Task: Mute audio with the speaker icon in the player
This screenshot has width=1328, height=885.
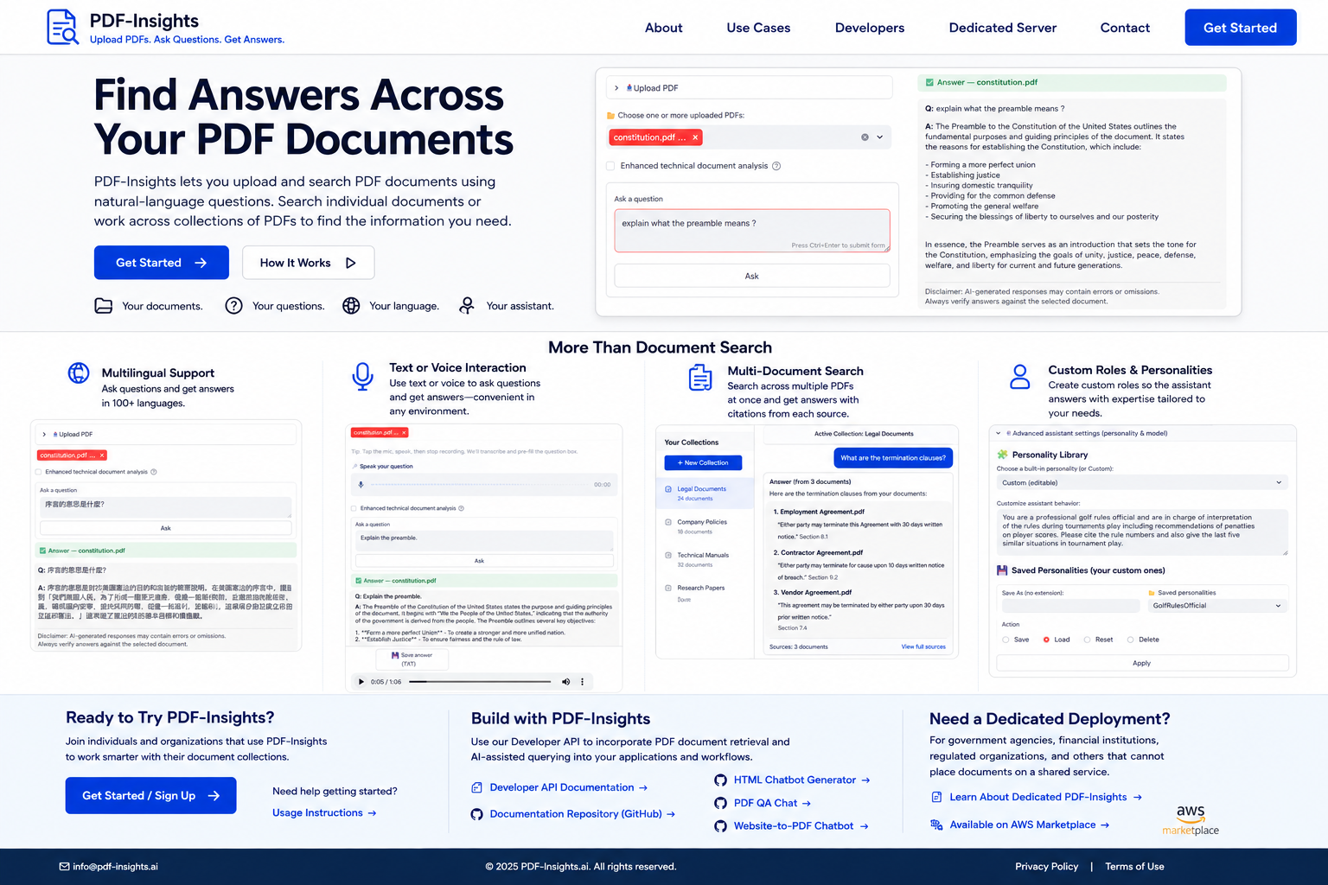Action: tap(566, 682)
